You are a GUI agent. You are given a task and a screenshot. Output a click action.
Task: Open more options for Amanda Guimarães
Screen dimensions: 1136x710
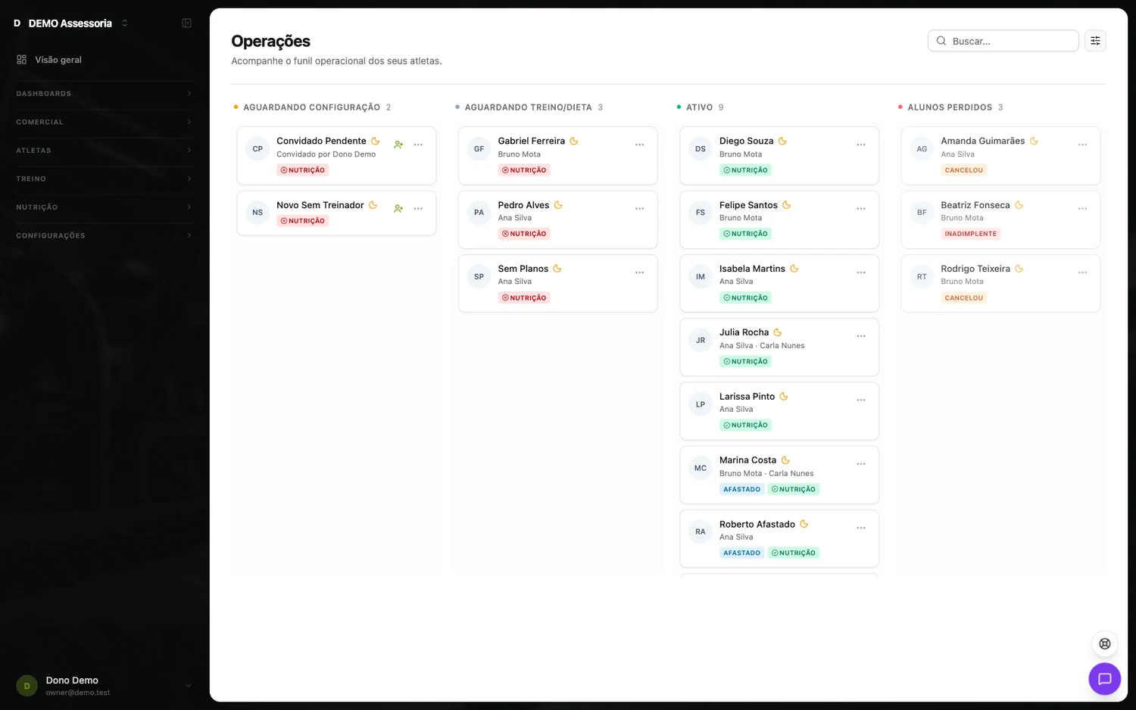point(1082,145)
